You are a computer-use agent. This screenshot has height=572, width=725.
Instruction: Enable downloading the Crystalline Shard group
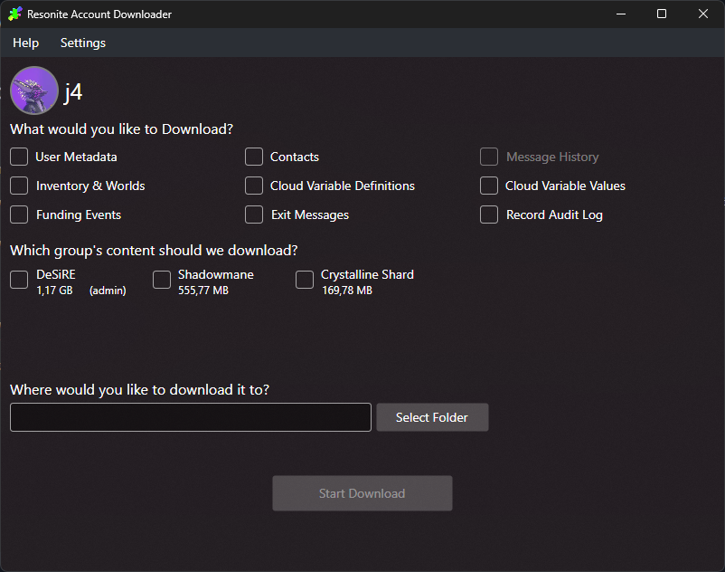click(x=304, y=280)
